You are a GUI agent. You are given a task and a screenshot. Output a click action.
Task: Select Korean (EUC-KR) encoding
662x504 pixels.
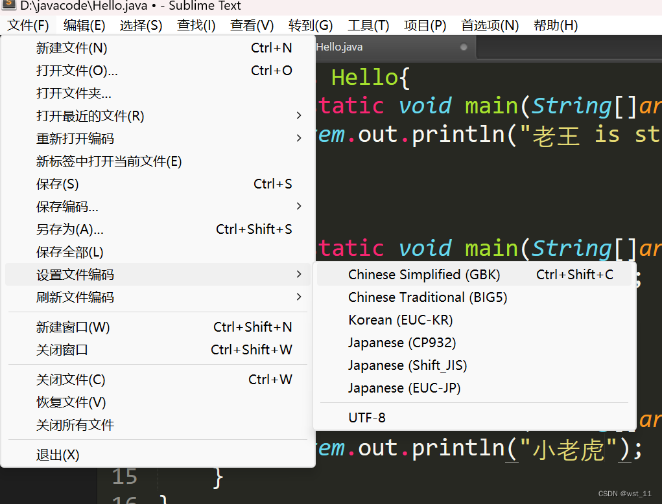(474, 320)
